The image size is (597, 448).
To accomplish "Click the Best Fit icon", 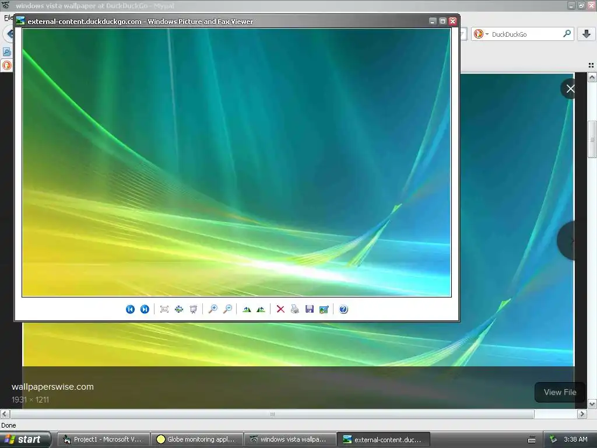I will click(x=164, y=309).
